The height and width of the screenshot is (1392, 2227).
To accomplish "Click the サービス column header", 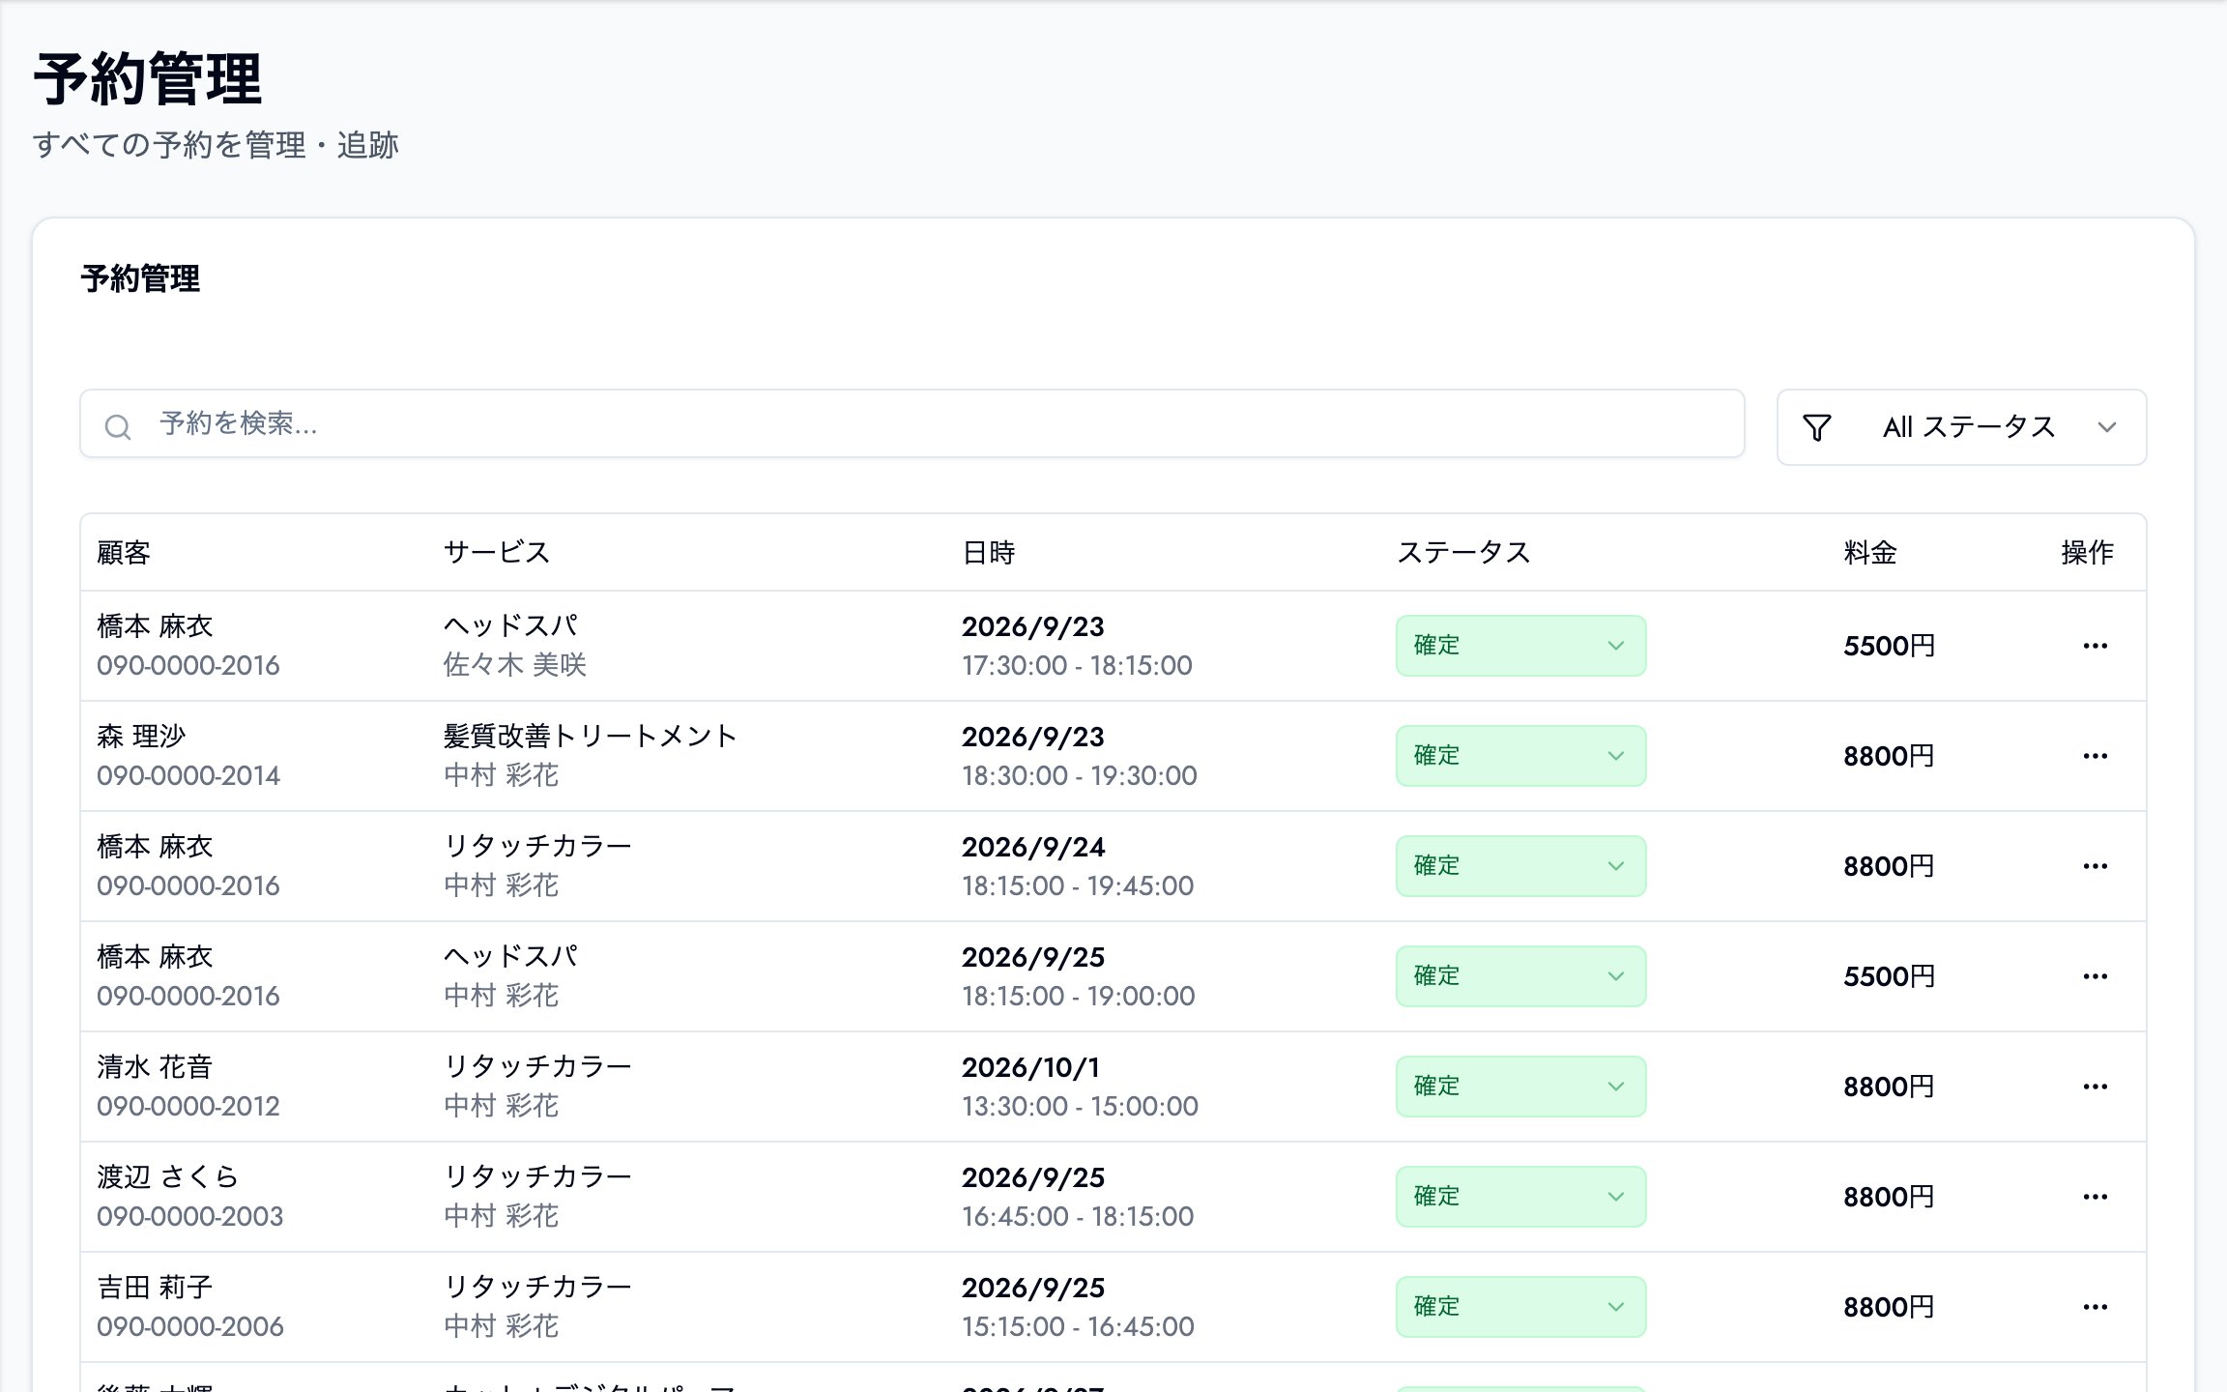I will [x=497, y=553].
